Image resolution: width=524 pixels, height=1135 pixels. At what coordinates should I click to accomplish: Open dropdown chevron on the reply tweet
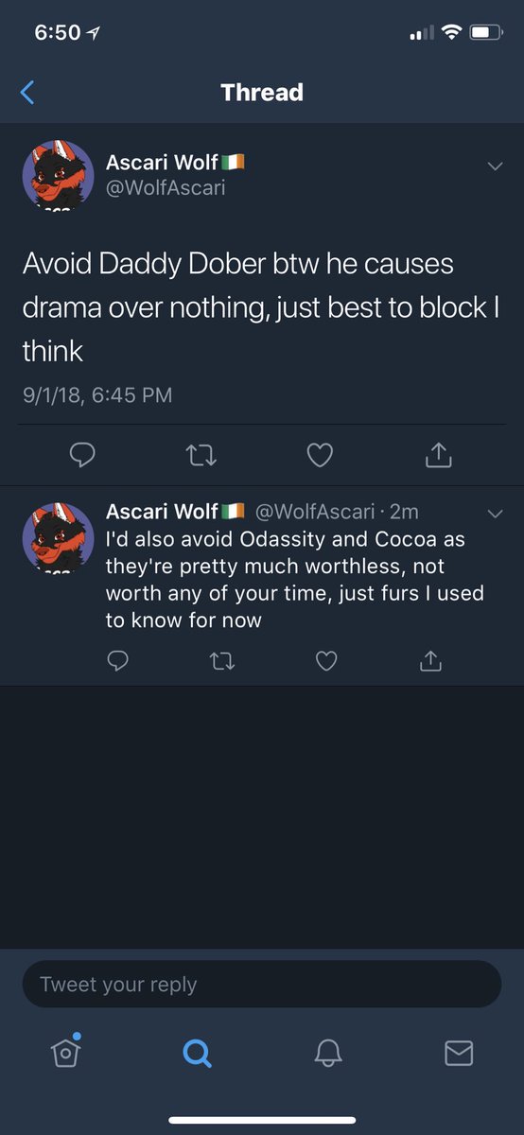495,514
